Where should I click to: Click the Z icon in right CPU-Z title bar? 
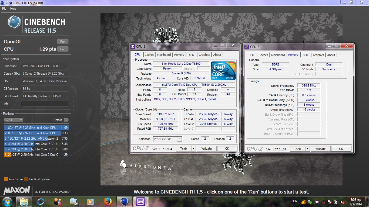[x=247, y=47]
